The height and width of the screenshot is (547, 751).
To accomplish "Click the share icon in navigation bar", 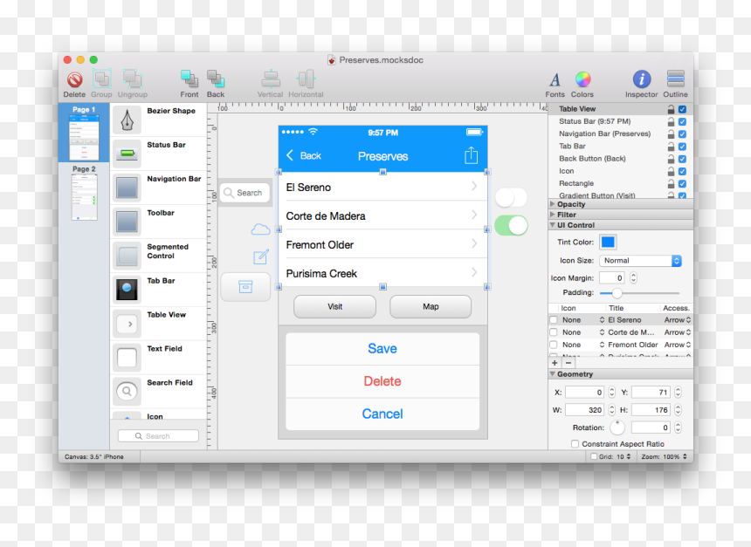I will pos(471,155).
